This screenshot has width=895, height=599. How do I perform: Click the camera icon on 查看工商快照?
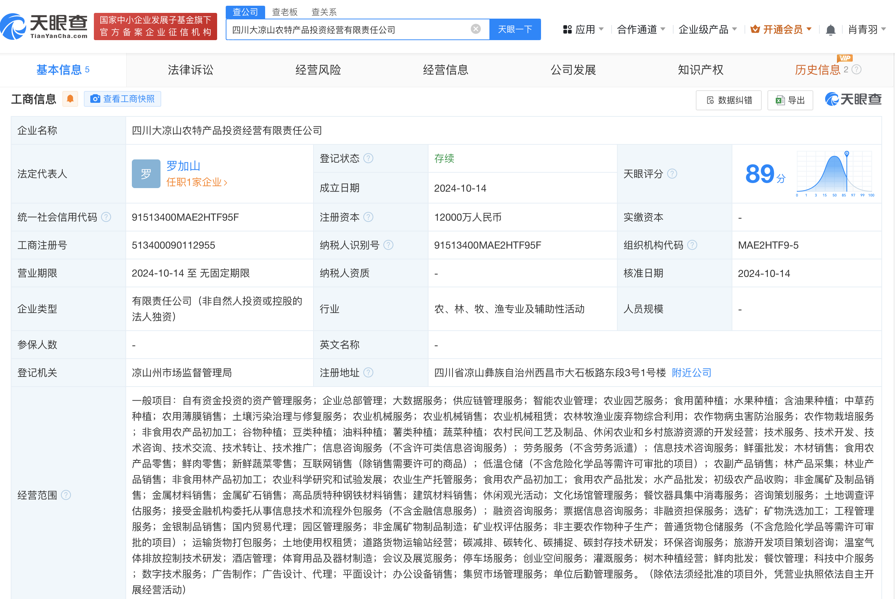click(96, 99)
